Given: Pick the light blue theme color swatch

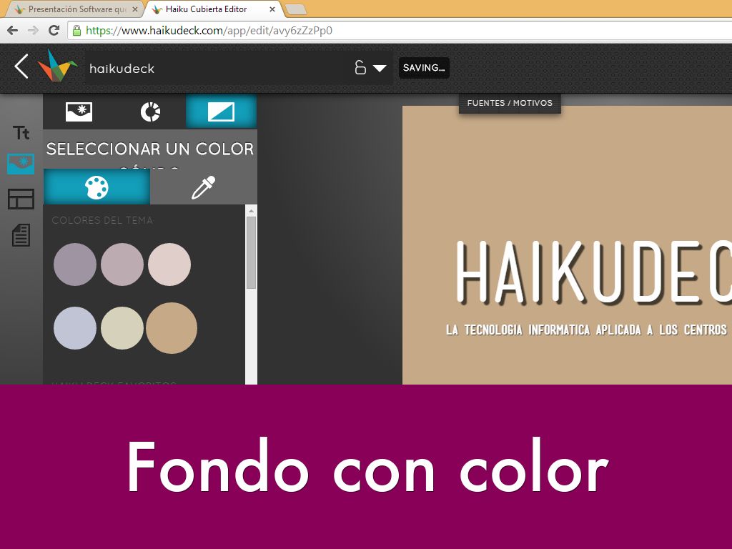Looking at the screenshot, I should point(75,328).
